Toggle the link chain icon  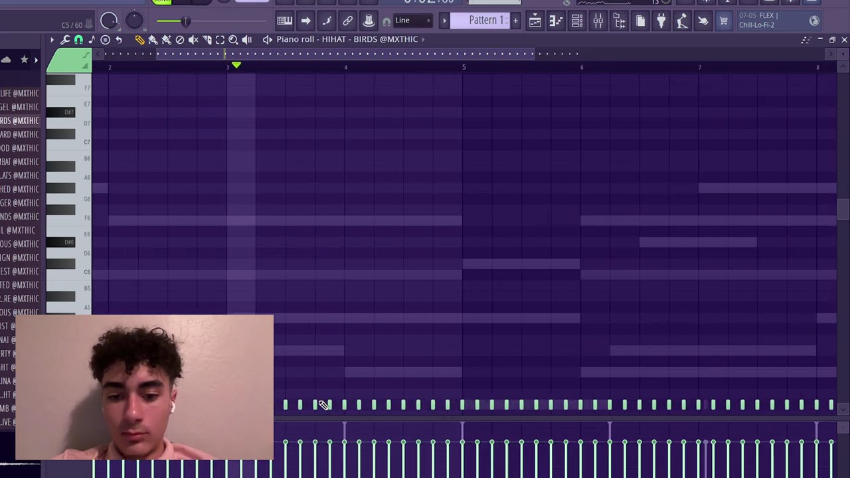(x=348, y=21)
